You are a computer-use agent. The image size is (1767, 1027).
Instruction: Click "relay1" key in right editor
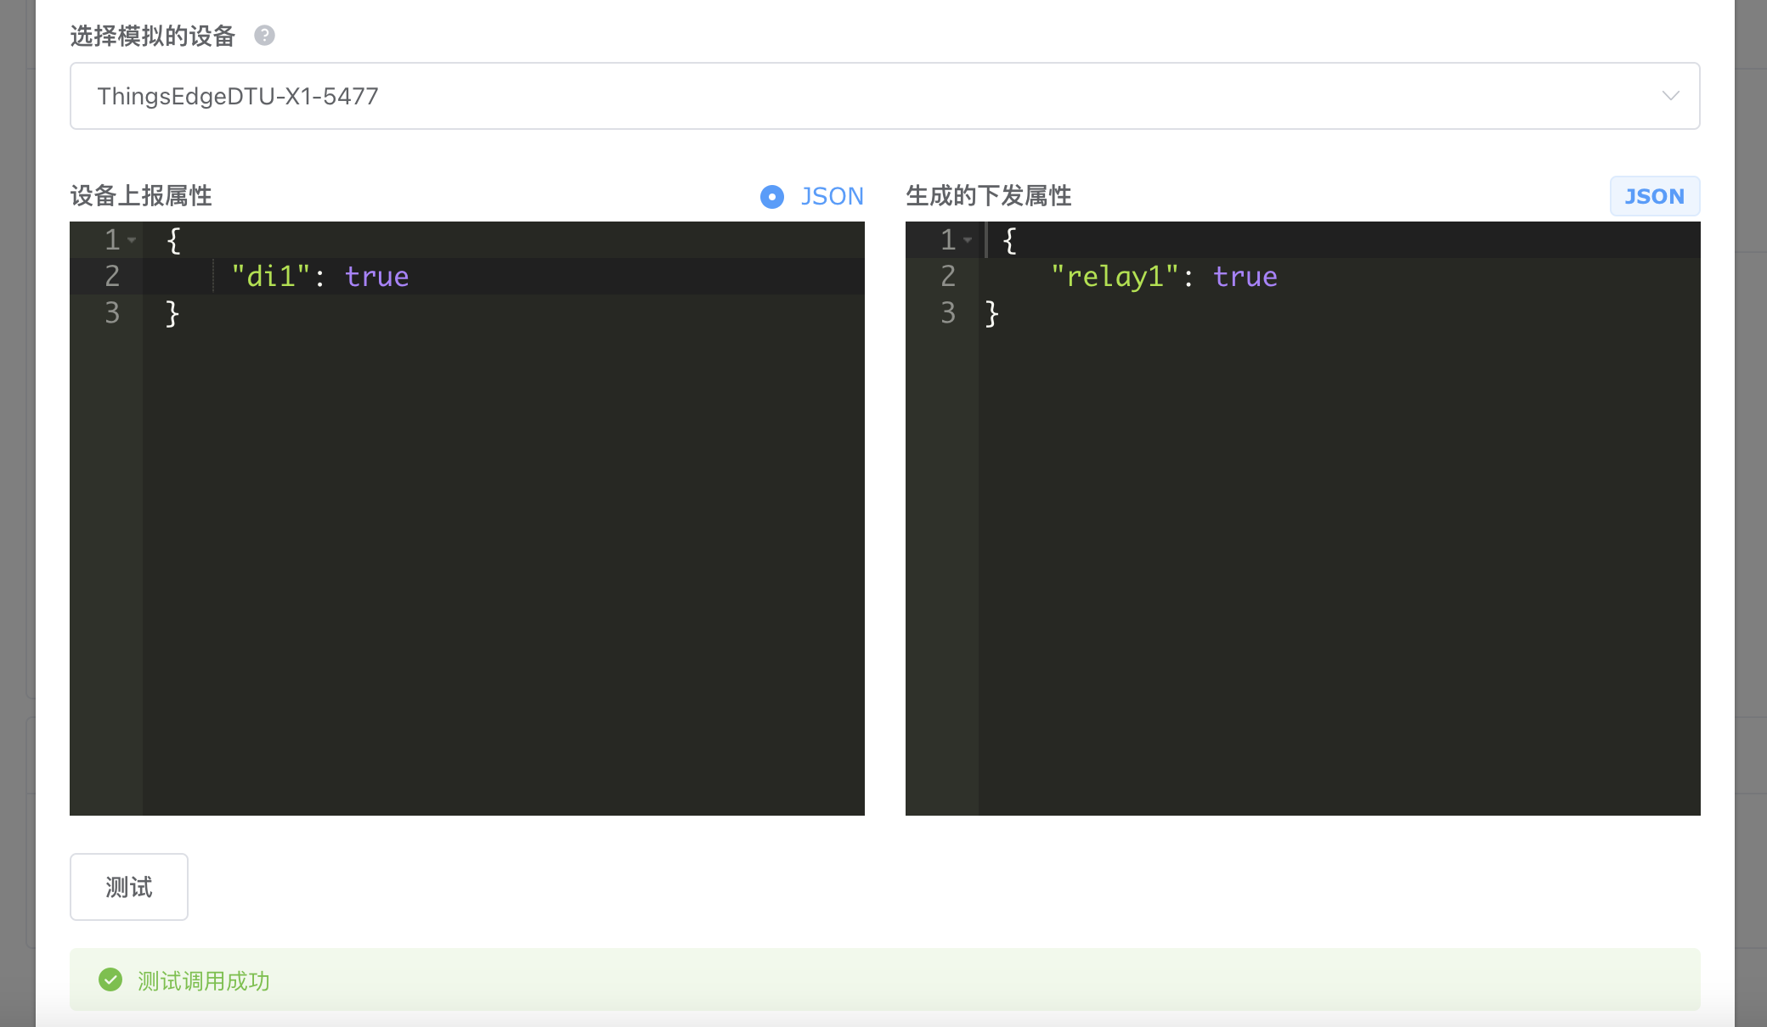click(x=1115, y=277)
